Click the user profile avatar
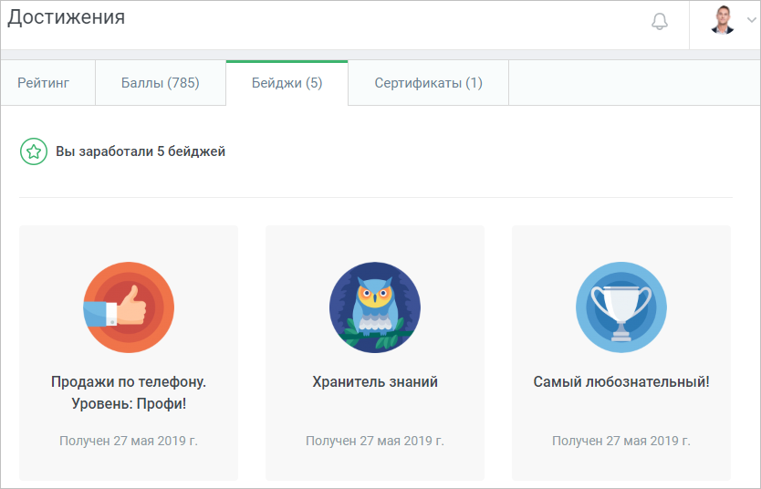Screen dimensions: 761x489 [x=722, y=20]
